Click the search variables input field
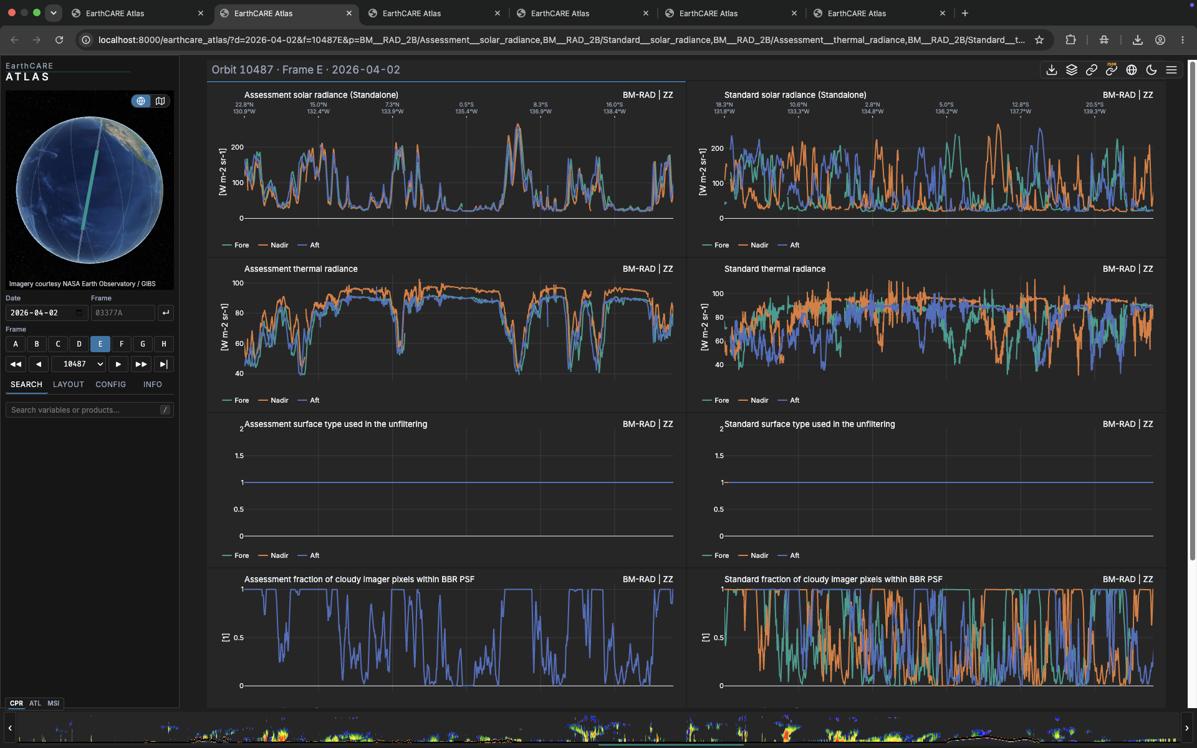The height and width of the screenshot is (748, 1197). (x=90, y=410)
